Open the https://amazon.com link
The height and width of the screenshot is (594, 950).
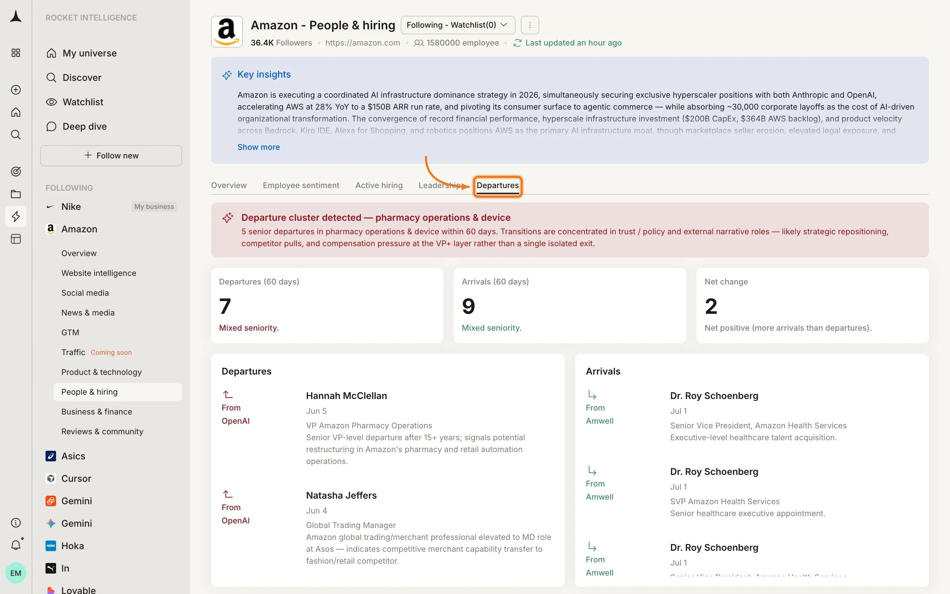click(362, 43)
